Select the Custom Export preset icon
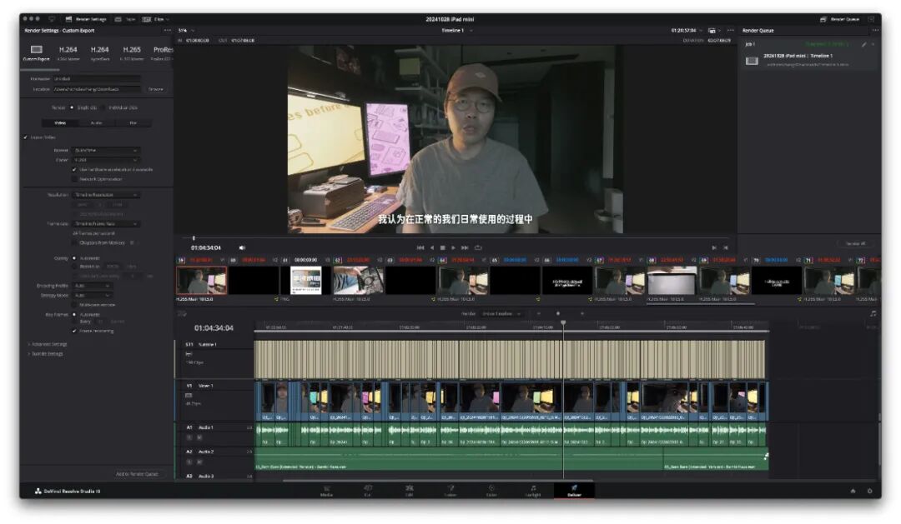 (36, 49)
